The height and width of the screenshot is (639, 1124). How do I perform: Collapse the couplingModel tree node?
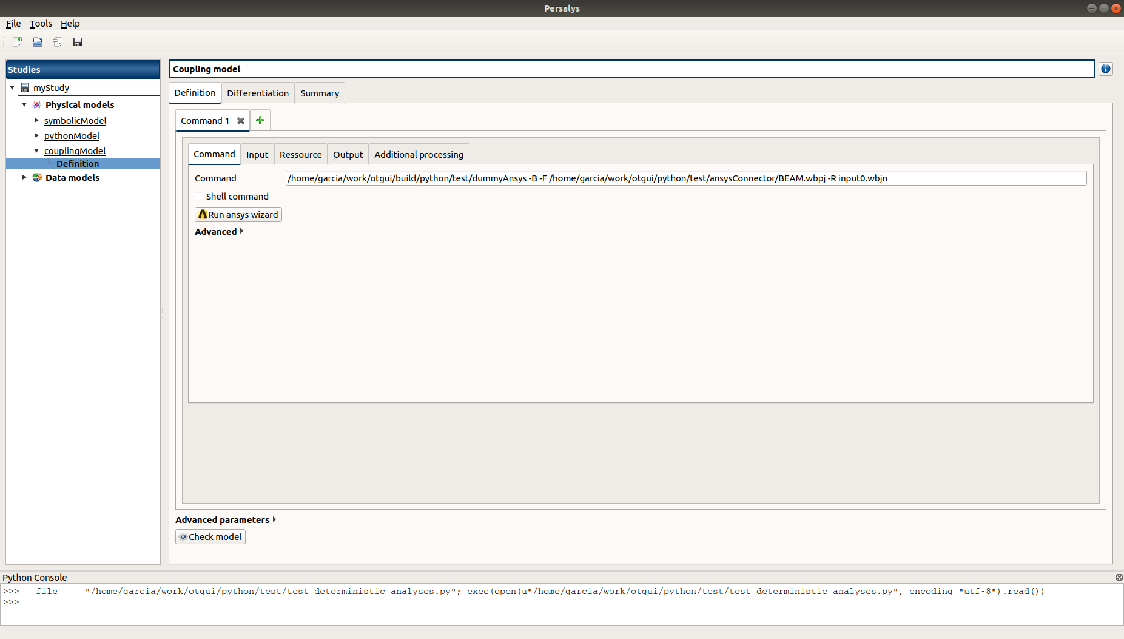pyautogui.click(x=36, y=150)
